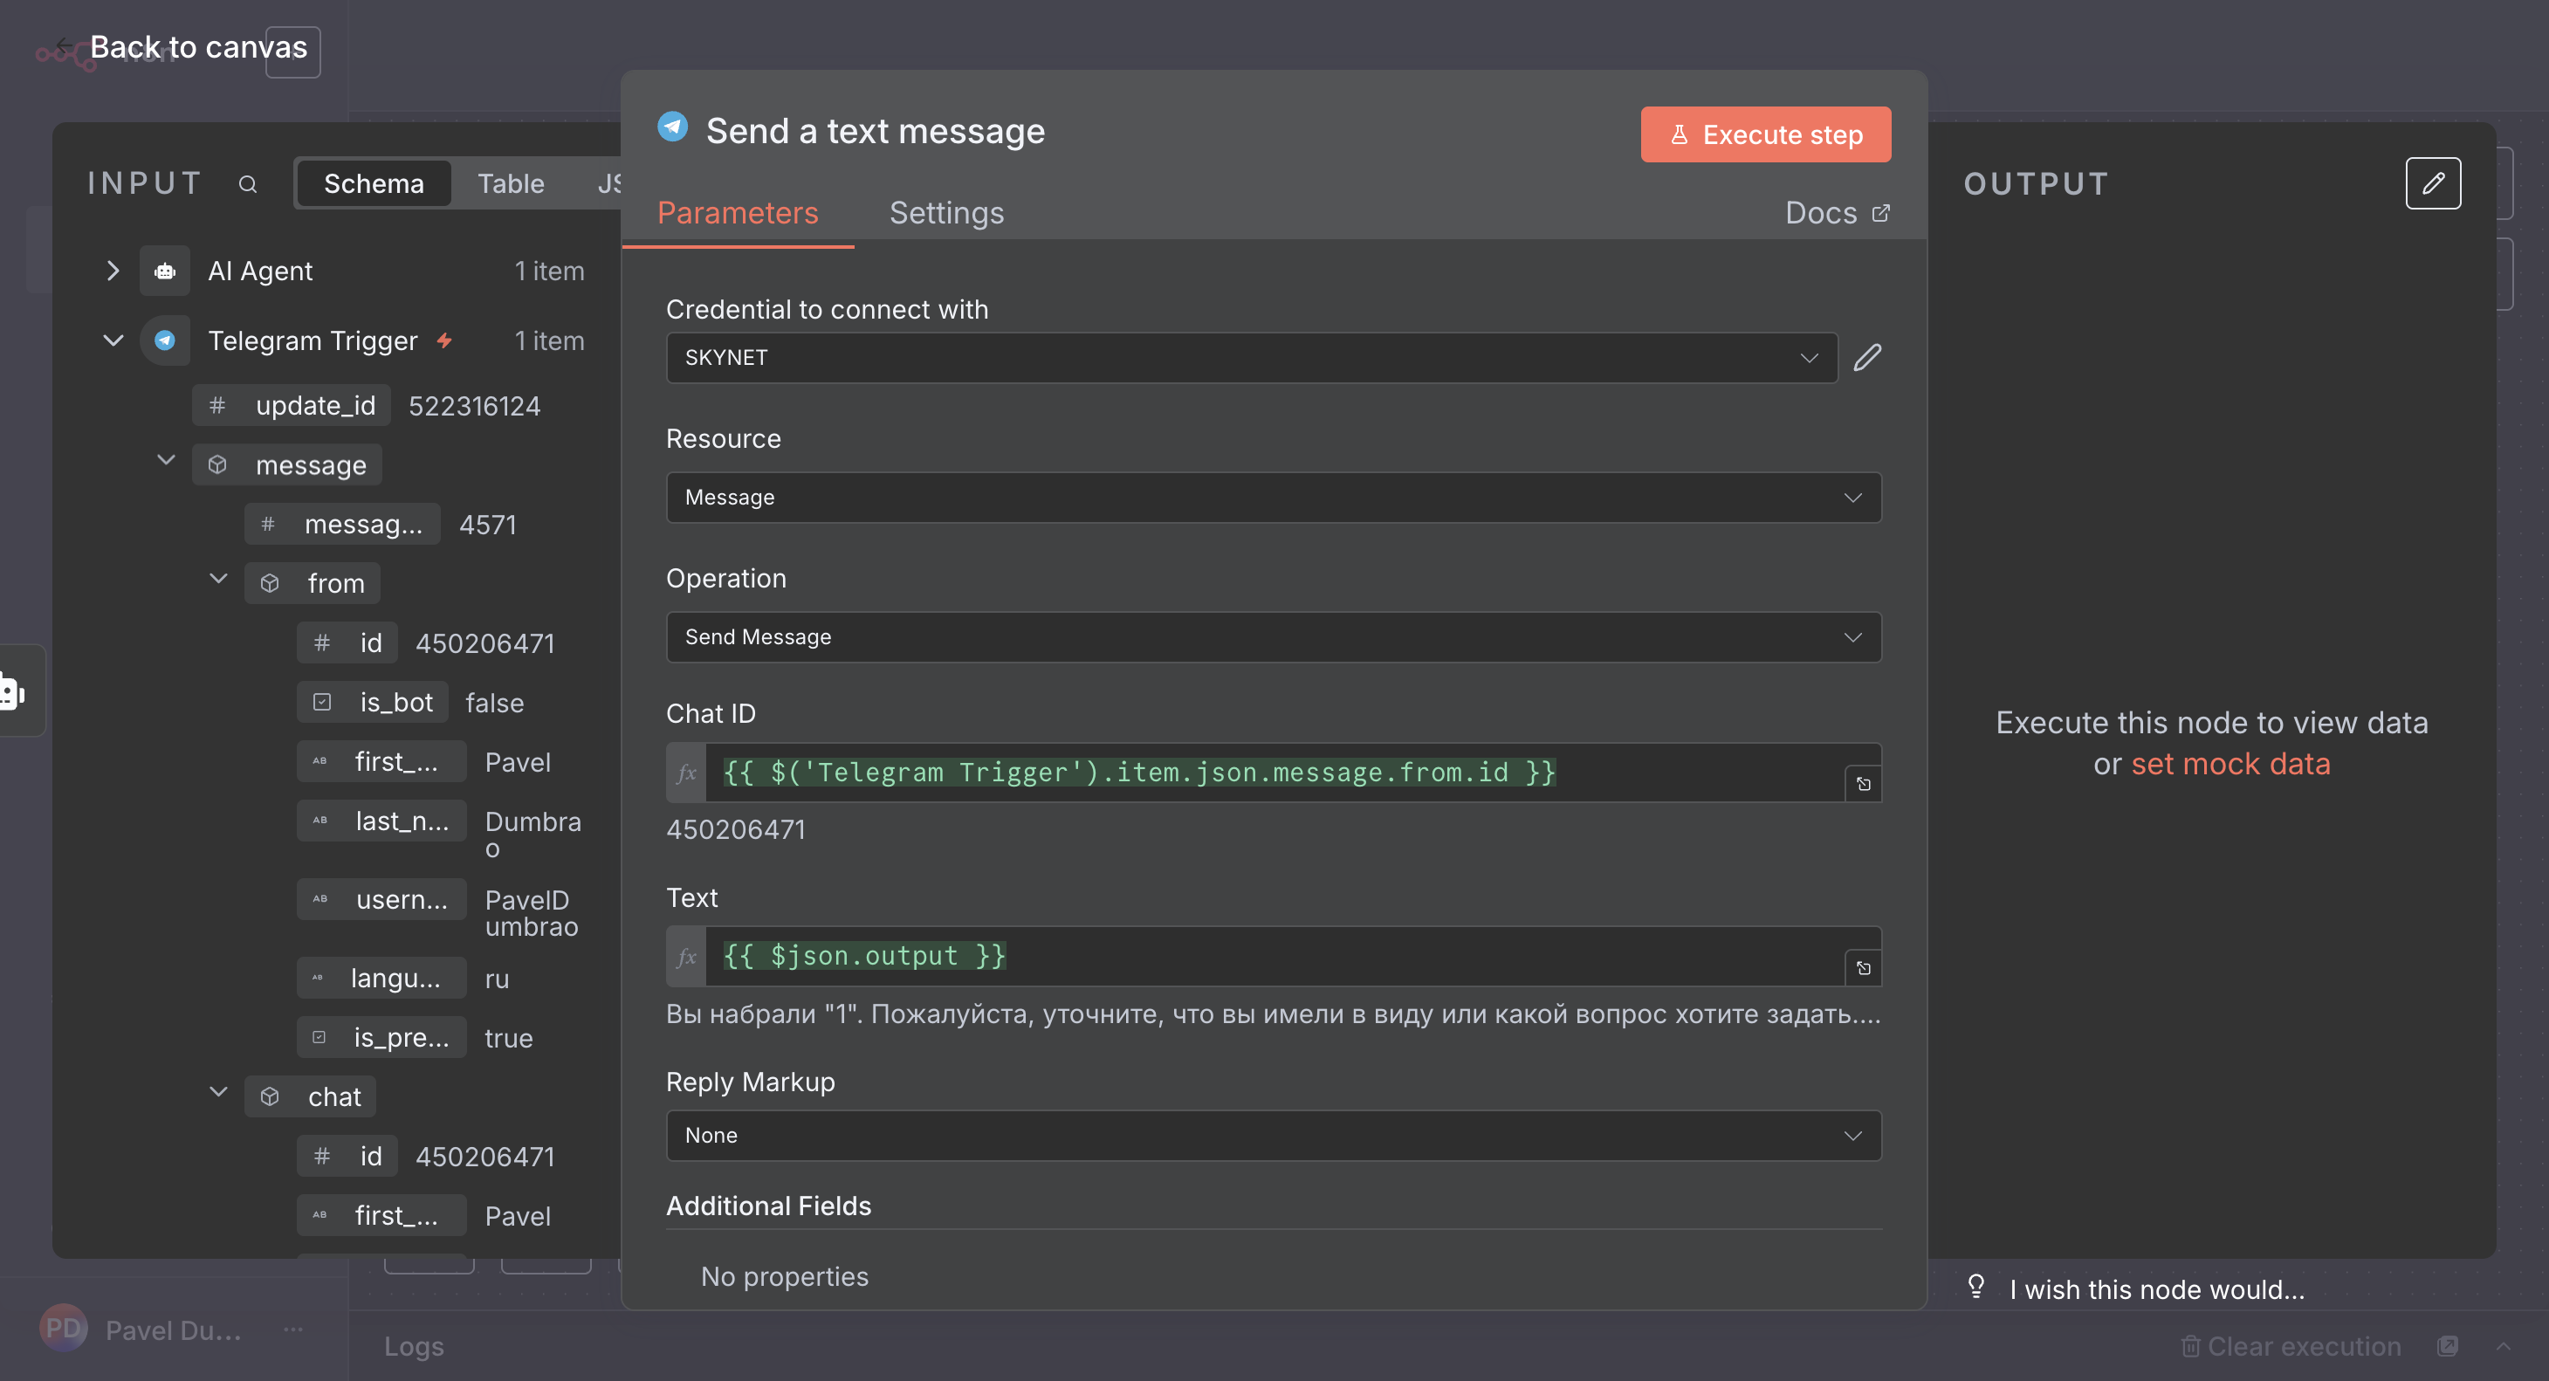Open the Reply Markup dropdown

point(1273,1135)
